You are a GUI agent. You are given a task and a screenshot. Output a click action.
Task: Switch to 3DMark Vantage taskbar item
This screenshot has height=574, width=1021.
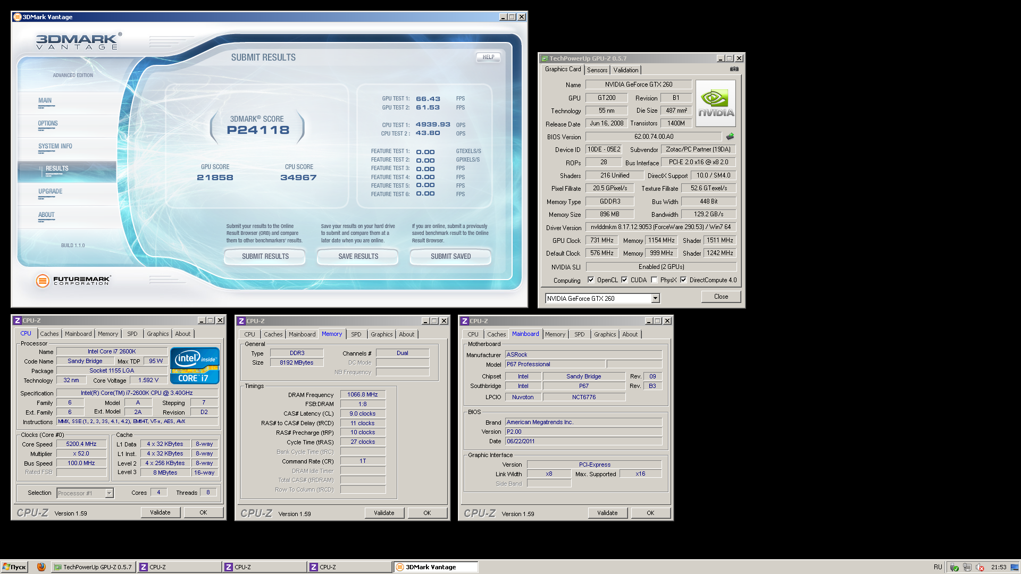click(x=436, y=567)
